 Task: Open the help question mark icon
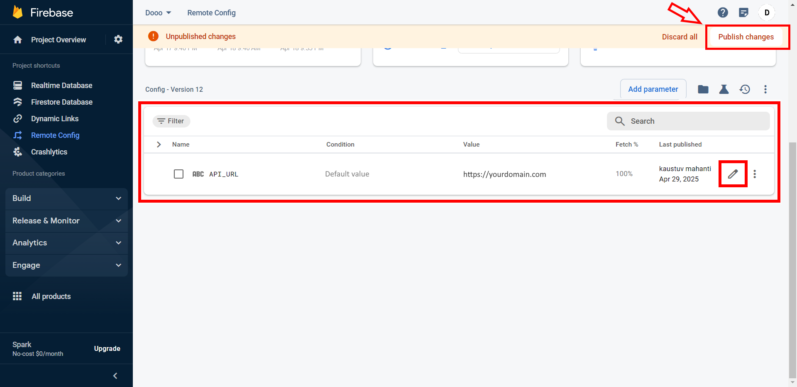[723, 12]
